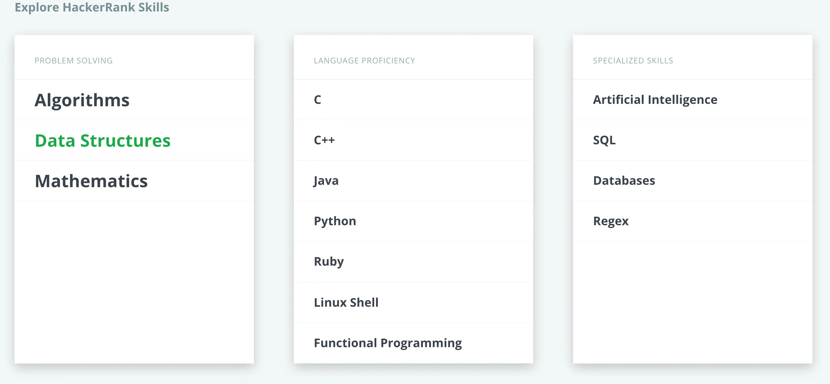Screen dimensions: 830x384
Task: Go to the Databases skill link
Action: pyautogui.click(x=624, y=181)
